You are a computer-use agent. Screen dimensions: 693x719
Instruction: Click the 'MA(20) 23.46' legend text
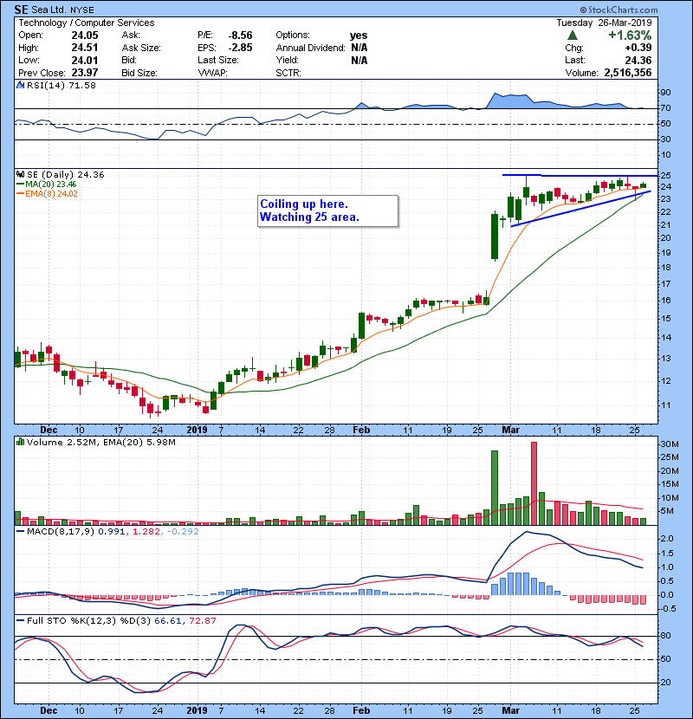tap(51, 185)
